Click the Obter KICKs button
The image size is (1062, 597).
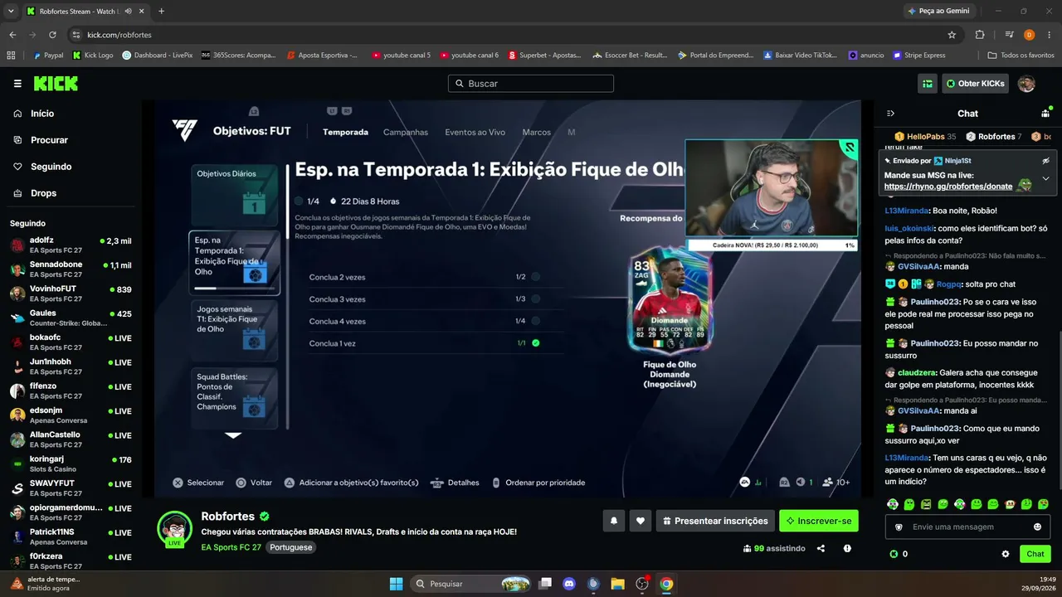pyautogui.click(x=976, y=84)
